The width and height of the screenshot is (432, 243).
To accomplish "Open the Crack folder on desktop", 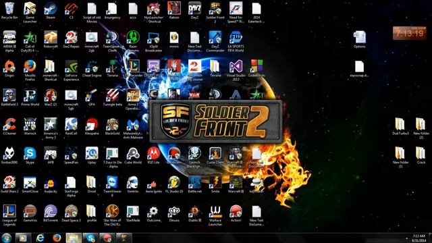I will tap(421, 156).
